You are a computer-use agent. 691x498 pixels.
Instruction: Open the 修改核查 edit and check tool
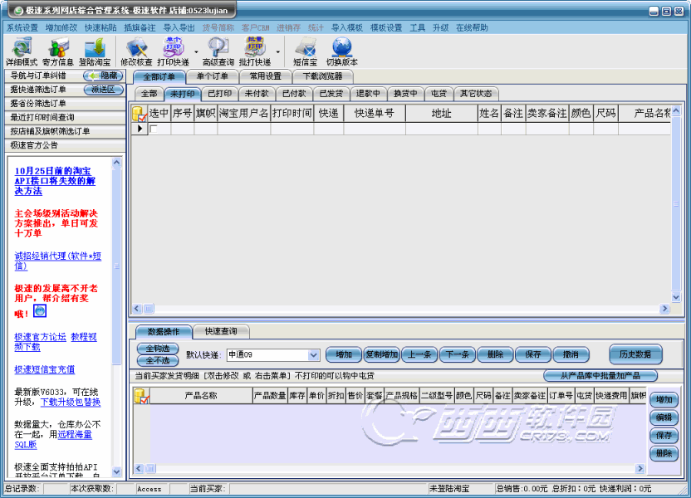click(136, 52)
